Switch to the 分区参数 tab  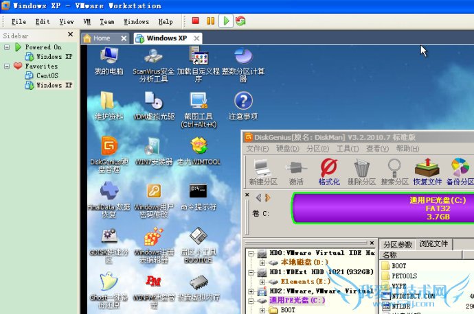tap(397, 244)
